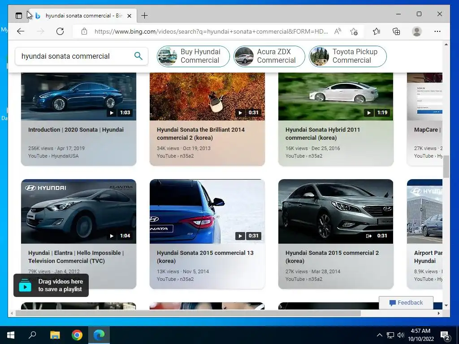Click the 16K views Dec 25, 2016 text
The width and height of the screenshot is (459, 344).
[x=312, y=148]
